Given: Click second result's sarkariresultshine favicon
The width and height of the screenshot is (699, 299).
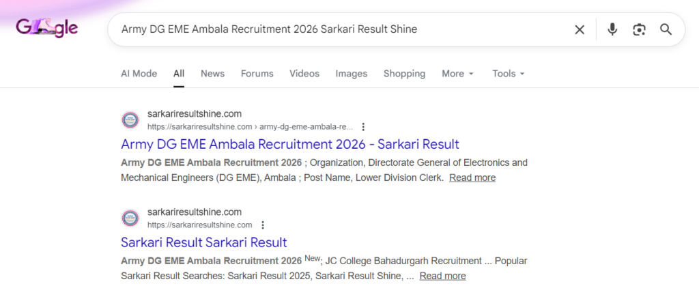Looking at the screenshot, I should point(130,218).
